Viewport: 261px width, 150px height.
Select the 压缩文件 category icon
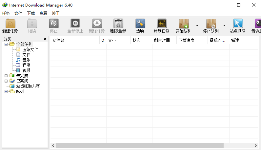[x=18, y=49]
